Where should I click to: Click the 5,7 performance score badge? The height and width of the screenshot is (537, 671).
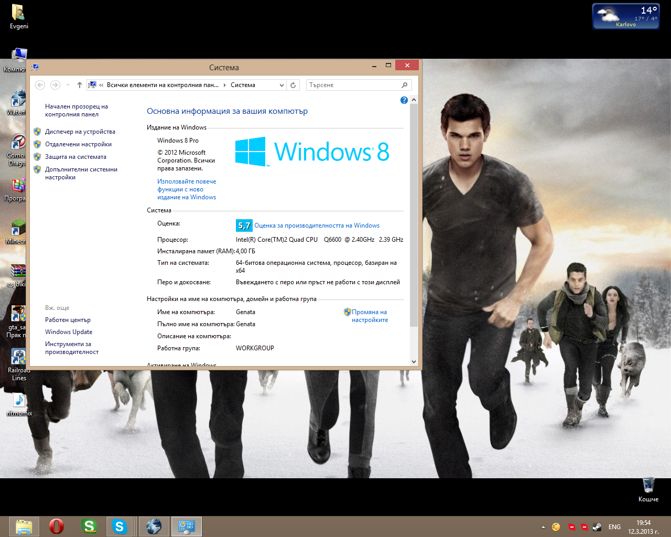point(244,225)
